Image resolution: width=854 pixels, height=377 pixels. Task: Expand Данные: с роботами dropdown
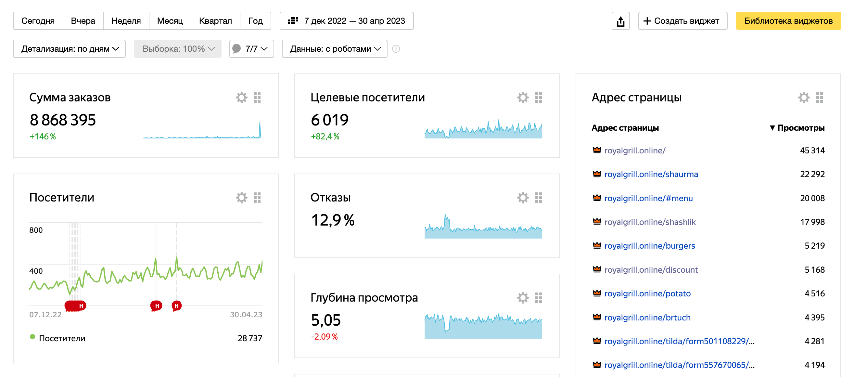click(x=335, y=49)
